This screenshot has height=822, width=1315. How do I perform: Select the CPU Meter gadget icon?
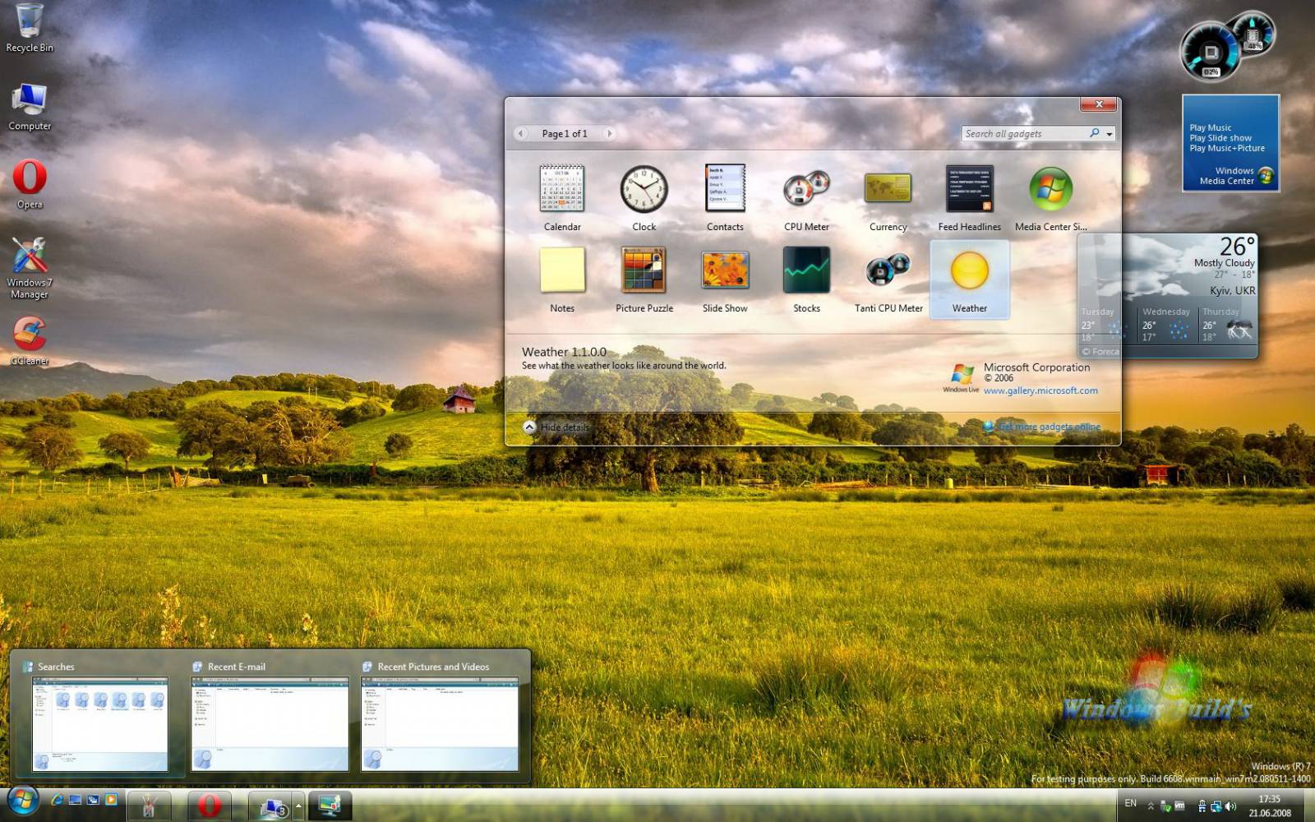(806, 188)
